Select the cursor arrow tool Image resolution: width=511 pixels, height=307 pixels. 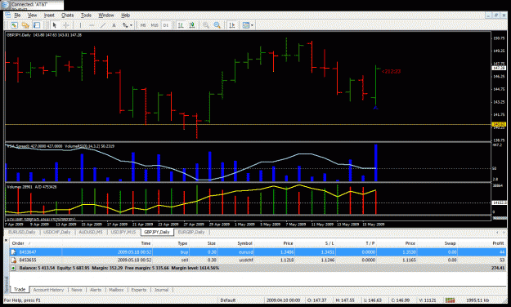coord(55,25)
